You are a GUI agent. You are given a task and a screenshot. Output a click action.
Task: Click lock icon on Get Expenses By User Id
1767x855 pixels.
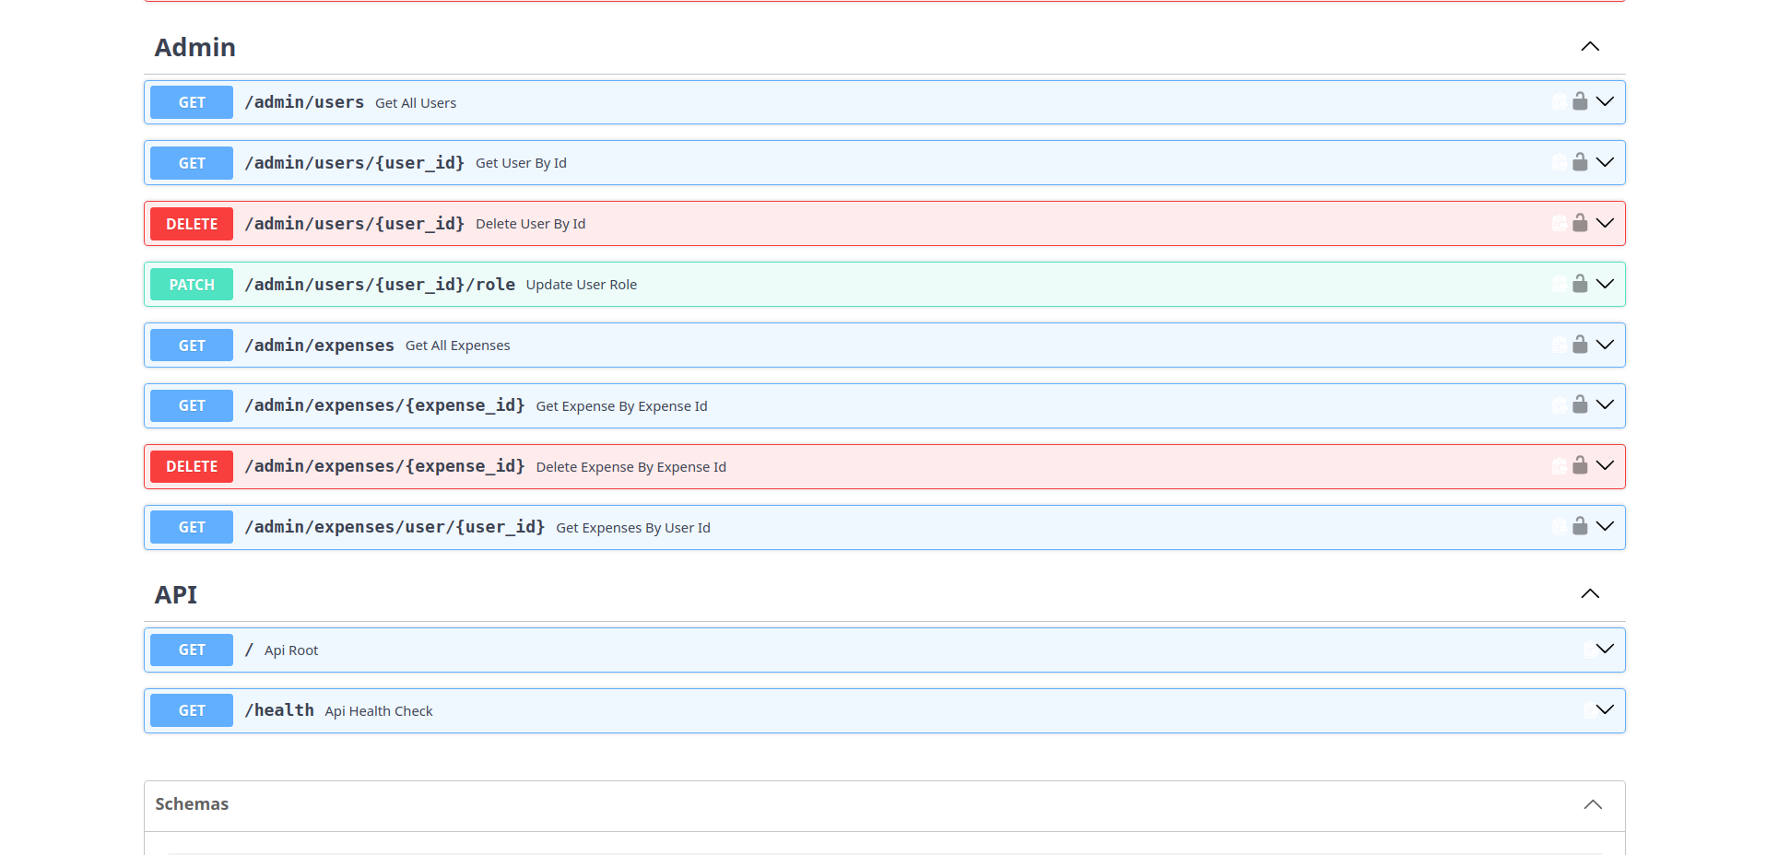(x=1580, y=526)
